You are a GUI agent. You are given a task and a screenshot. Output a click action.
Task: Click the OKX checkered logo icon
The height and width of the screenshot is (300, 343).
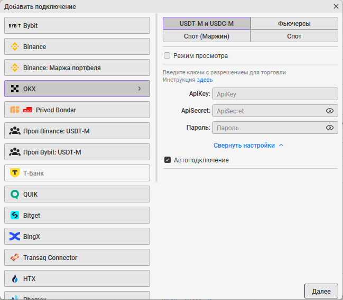click(x=15, y=89)
